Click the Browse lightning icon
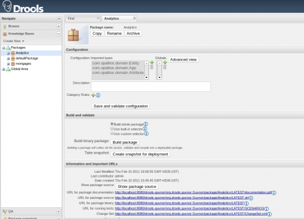Viewport: 304px width, 219px height. pyautogui.click(x=5, y=27)
